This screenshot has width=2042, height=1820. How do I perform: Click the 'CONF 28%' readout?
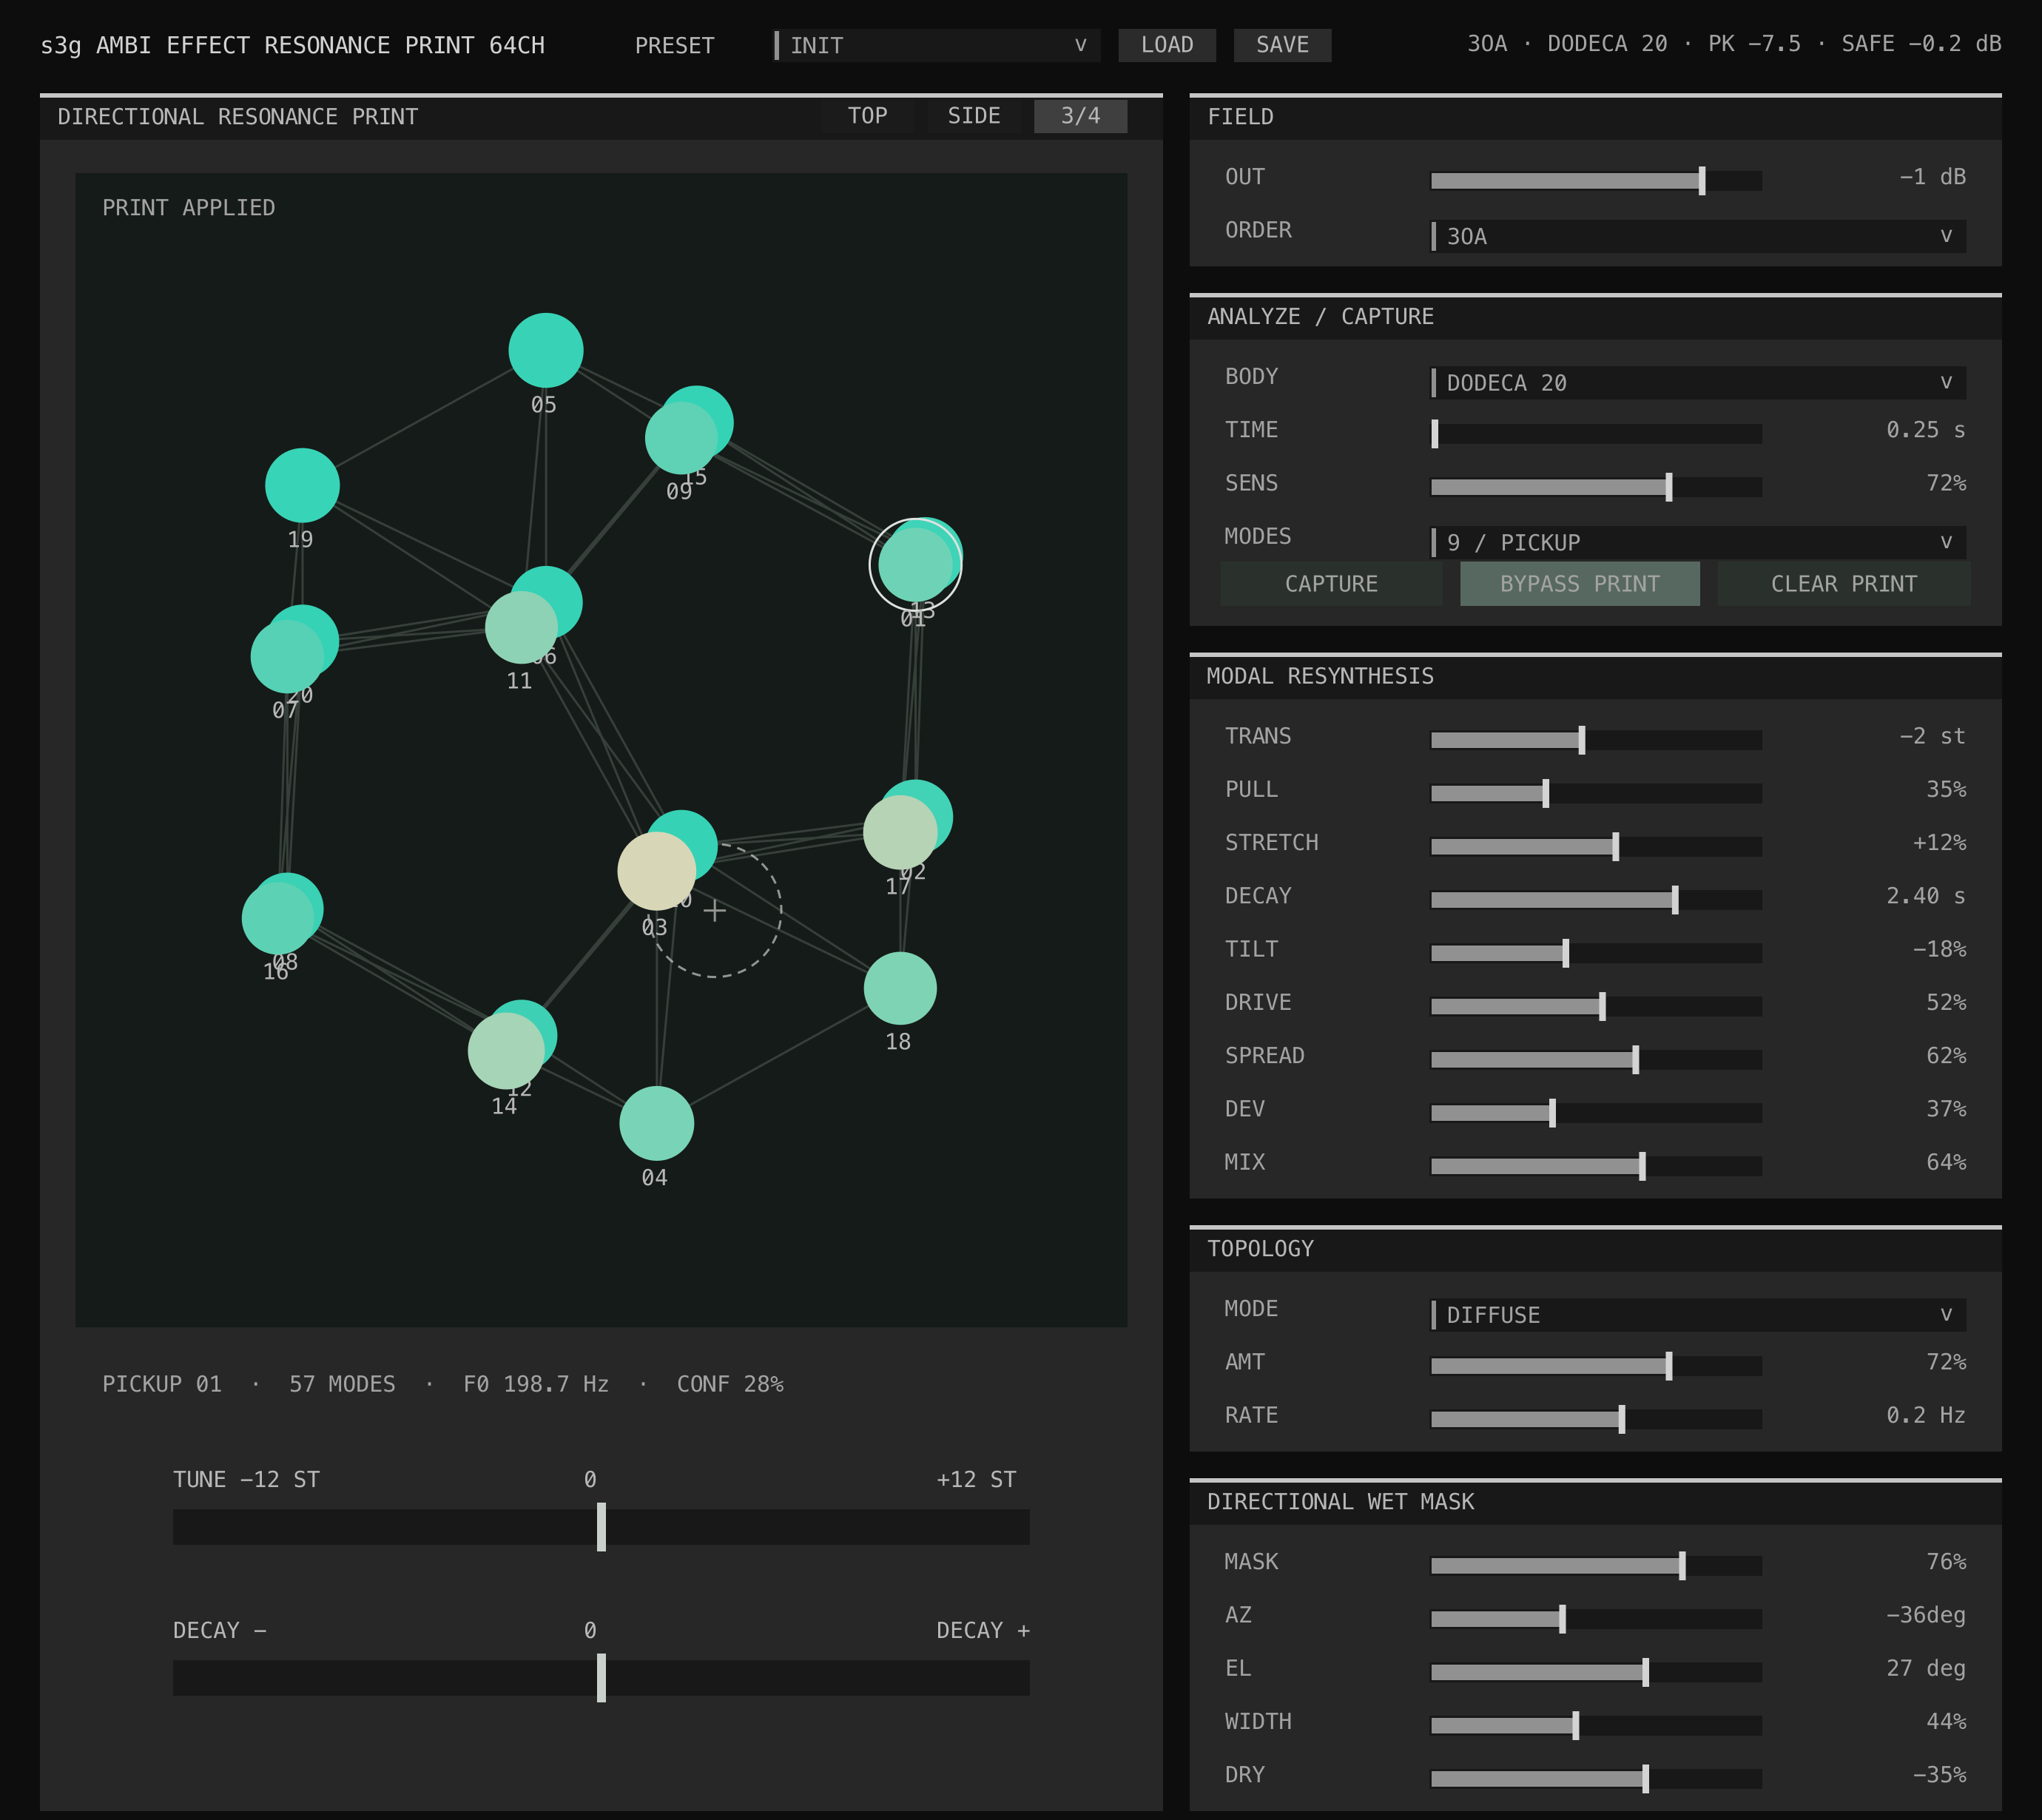[730, 1384]
